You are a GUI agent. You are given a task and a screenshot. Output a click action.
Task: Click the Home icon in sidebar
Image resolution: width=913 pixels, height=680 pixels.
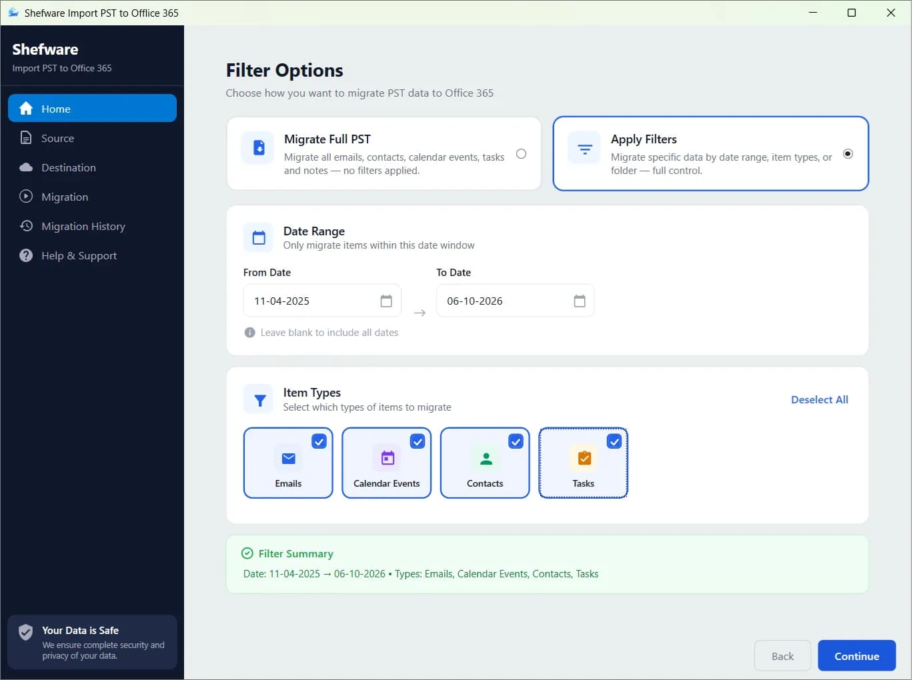26,109
